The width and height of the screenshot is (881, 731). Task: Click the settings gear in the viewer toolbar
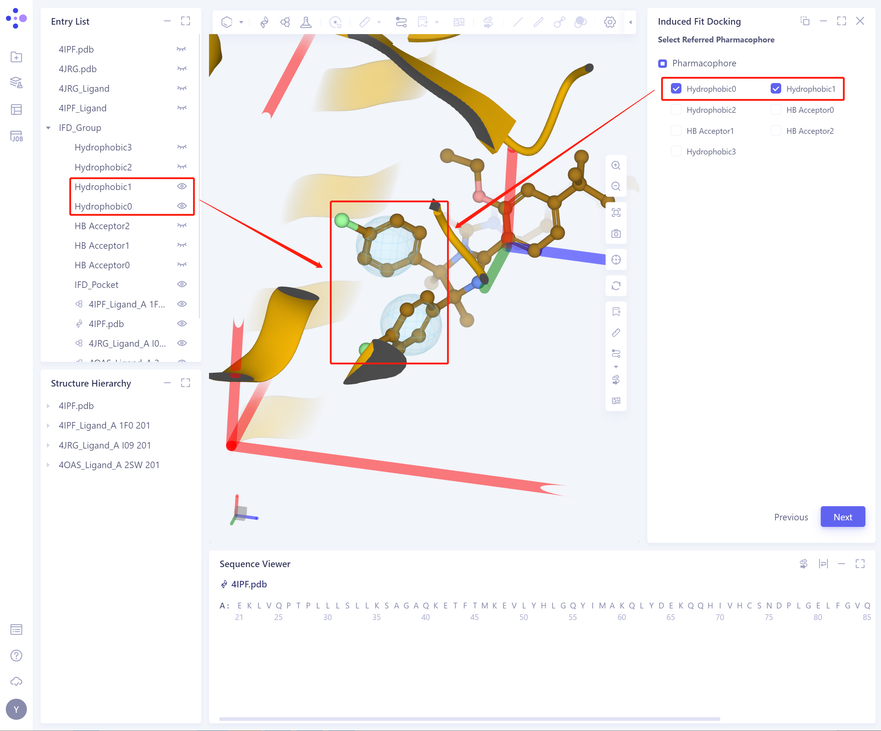coord(609,22)
